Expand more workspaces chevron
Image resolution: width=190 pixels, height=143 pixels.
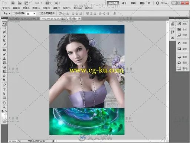pyautogui.click(x=149, y=3)
